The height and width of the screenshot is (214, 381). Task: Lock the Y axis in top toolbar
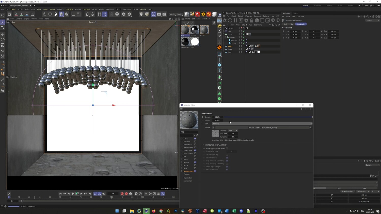22,14
